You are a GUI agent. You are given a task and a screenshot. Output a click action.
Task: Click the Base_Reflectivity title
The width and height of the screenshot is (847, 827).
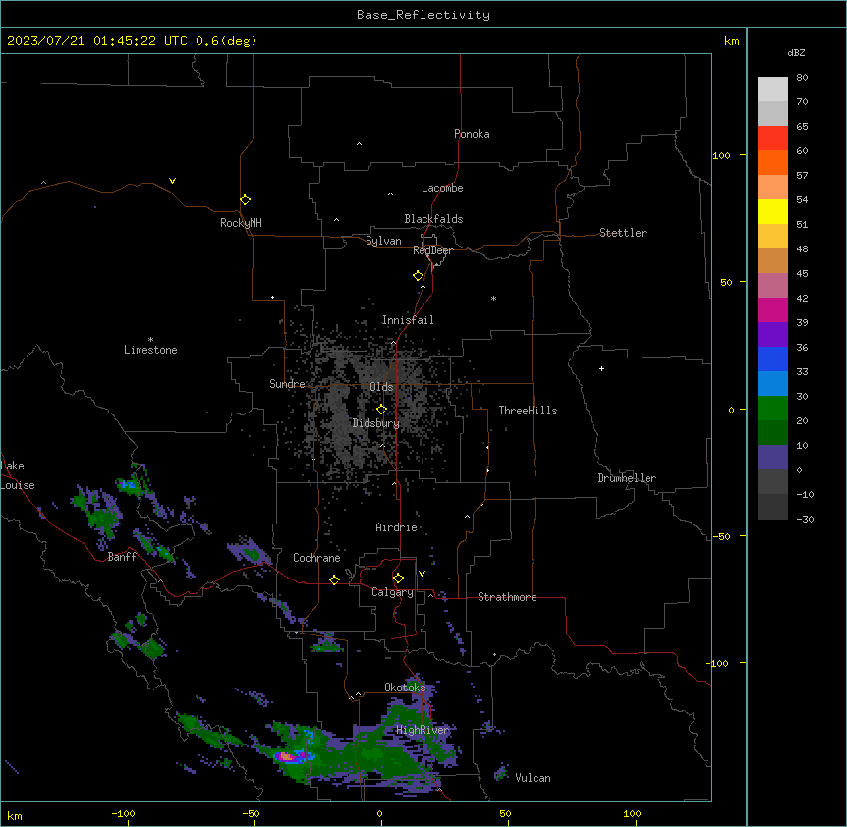(423, 15)
